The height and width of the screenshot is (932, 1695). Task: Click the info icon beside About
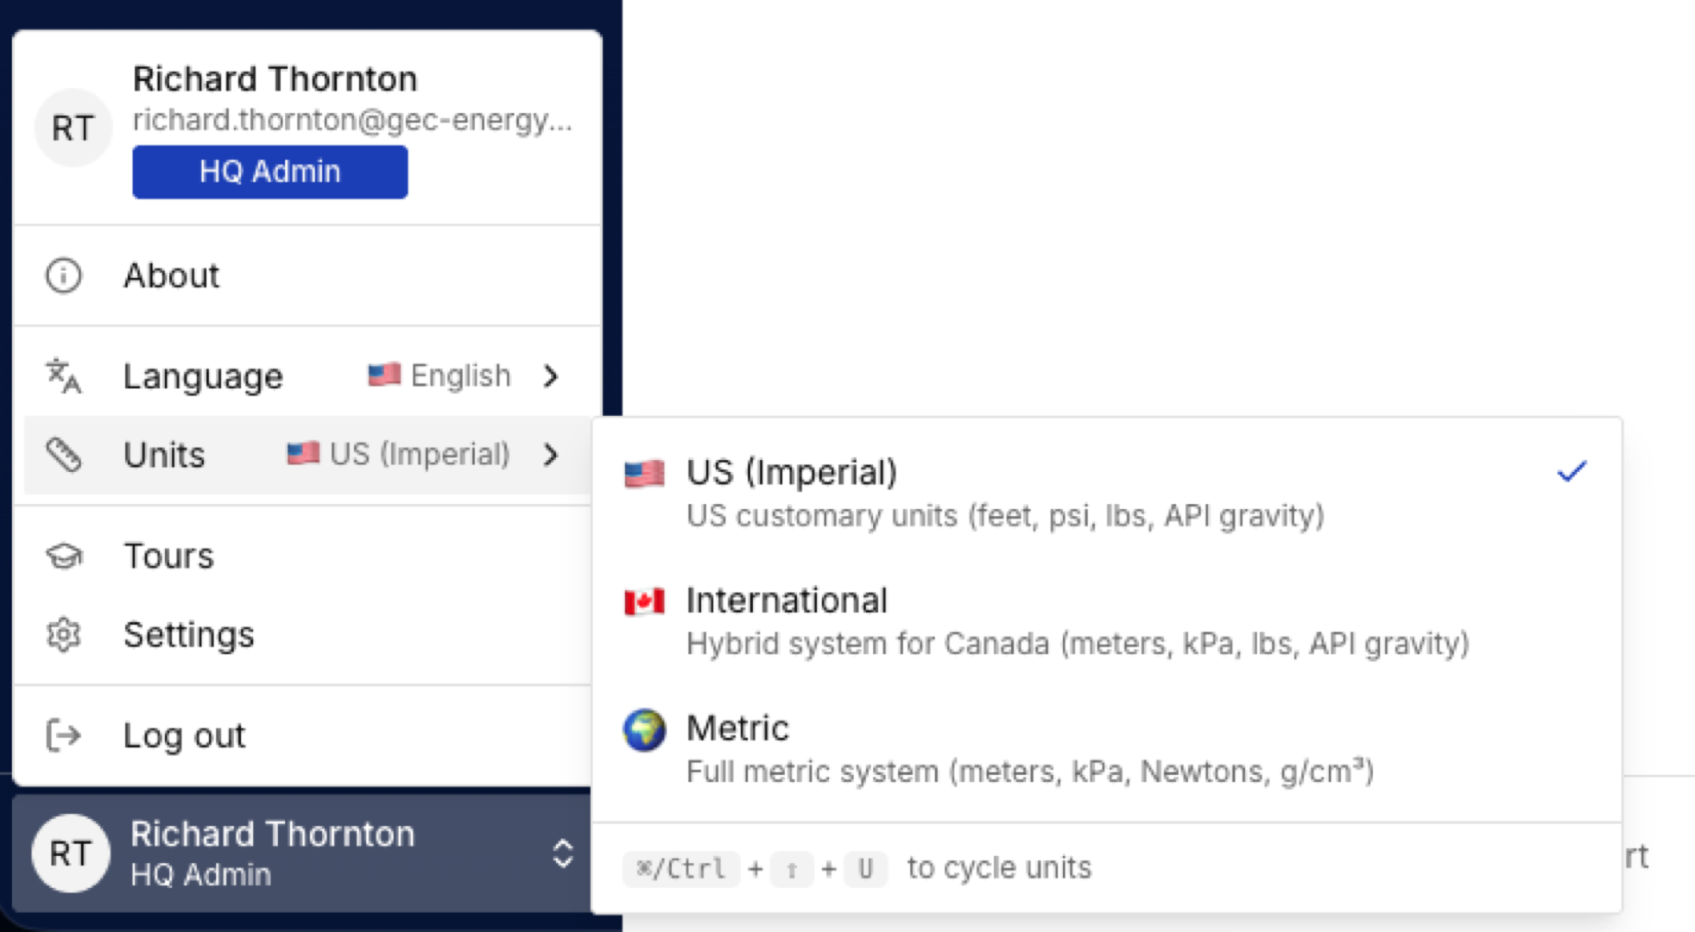(x=63, y=276)
